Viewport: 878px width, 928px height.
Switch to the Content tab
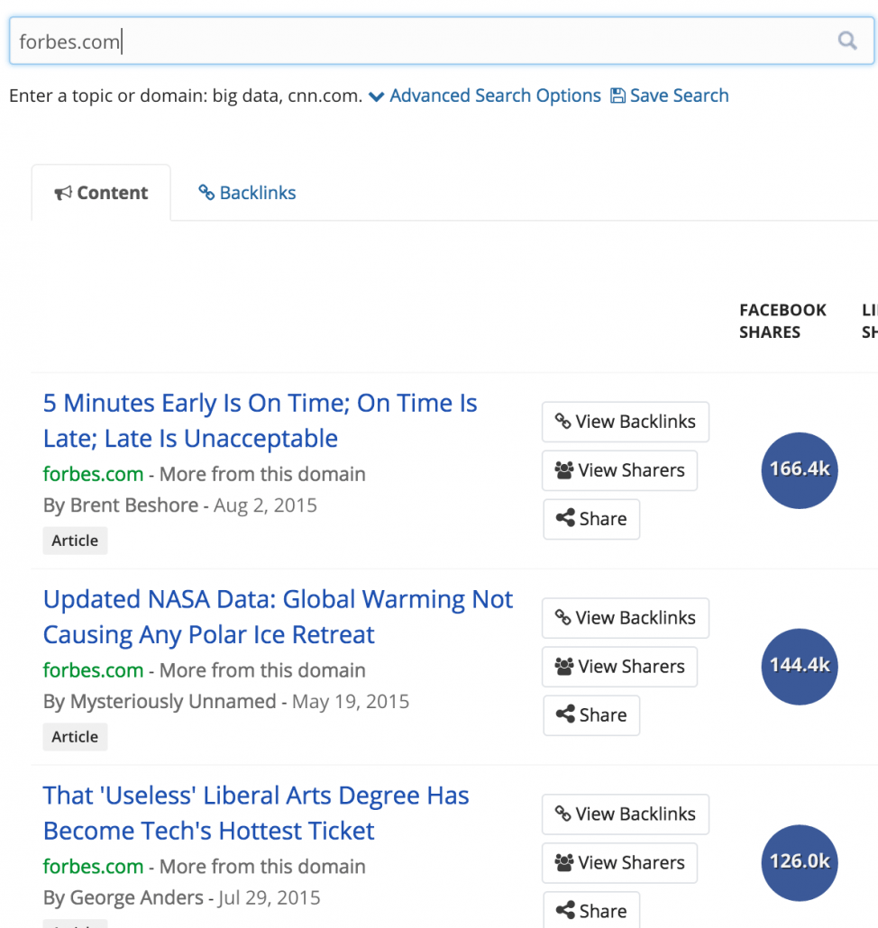pos(101,192)
